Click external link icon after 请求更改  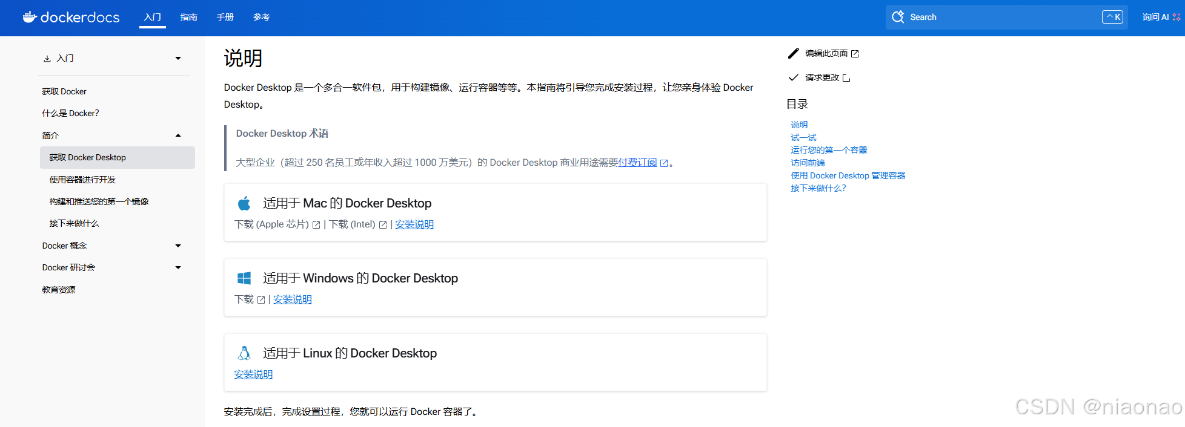pyautogui.click(x=846, y=78)
